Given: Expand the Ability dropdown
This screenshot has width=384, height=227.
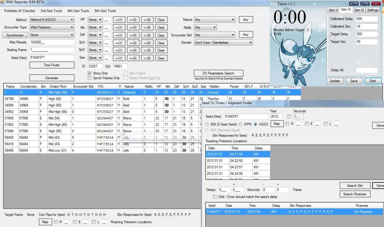Looking at the screenshot, I should [x=205, y=27].
